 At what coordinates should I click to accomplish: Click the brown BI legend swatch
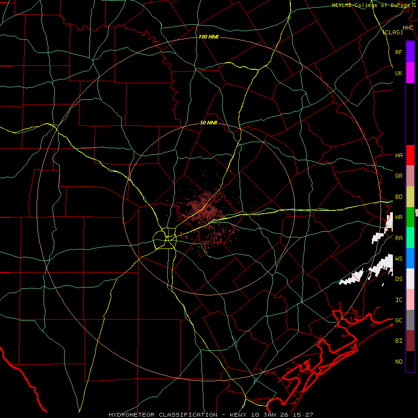click(x=410, y=341)
